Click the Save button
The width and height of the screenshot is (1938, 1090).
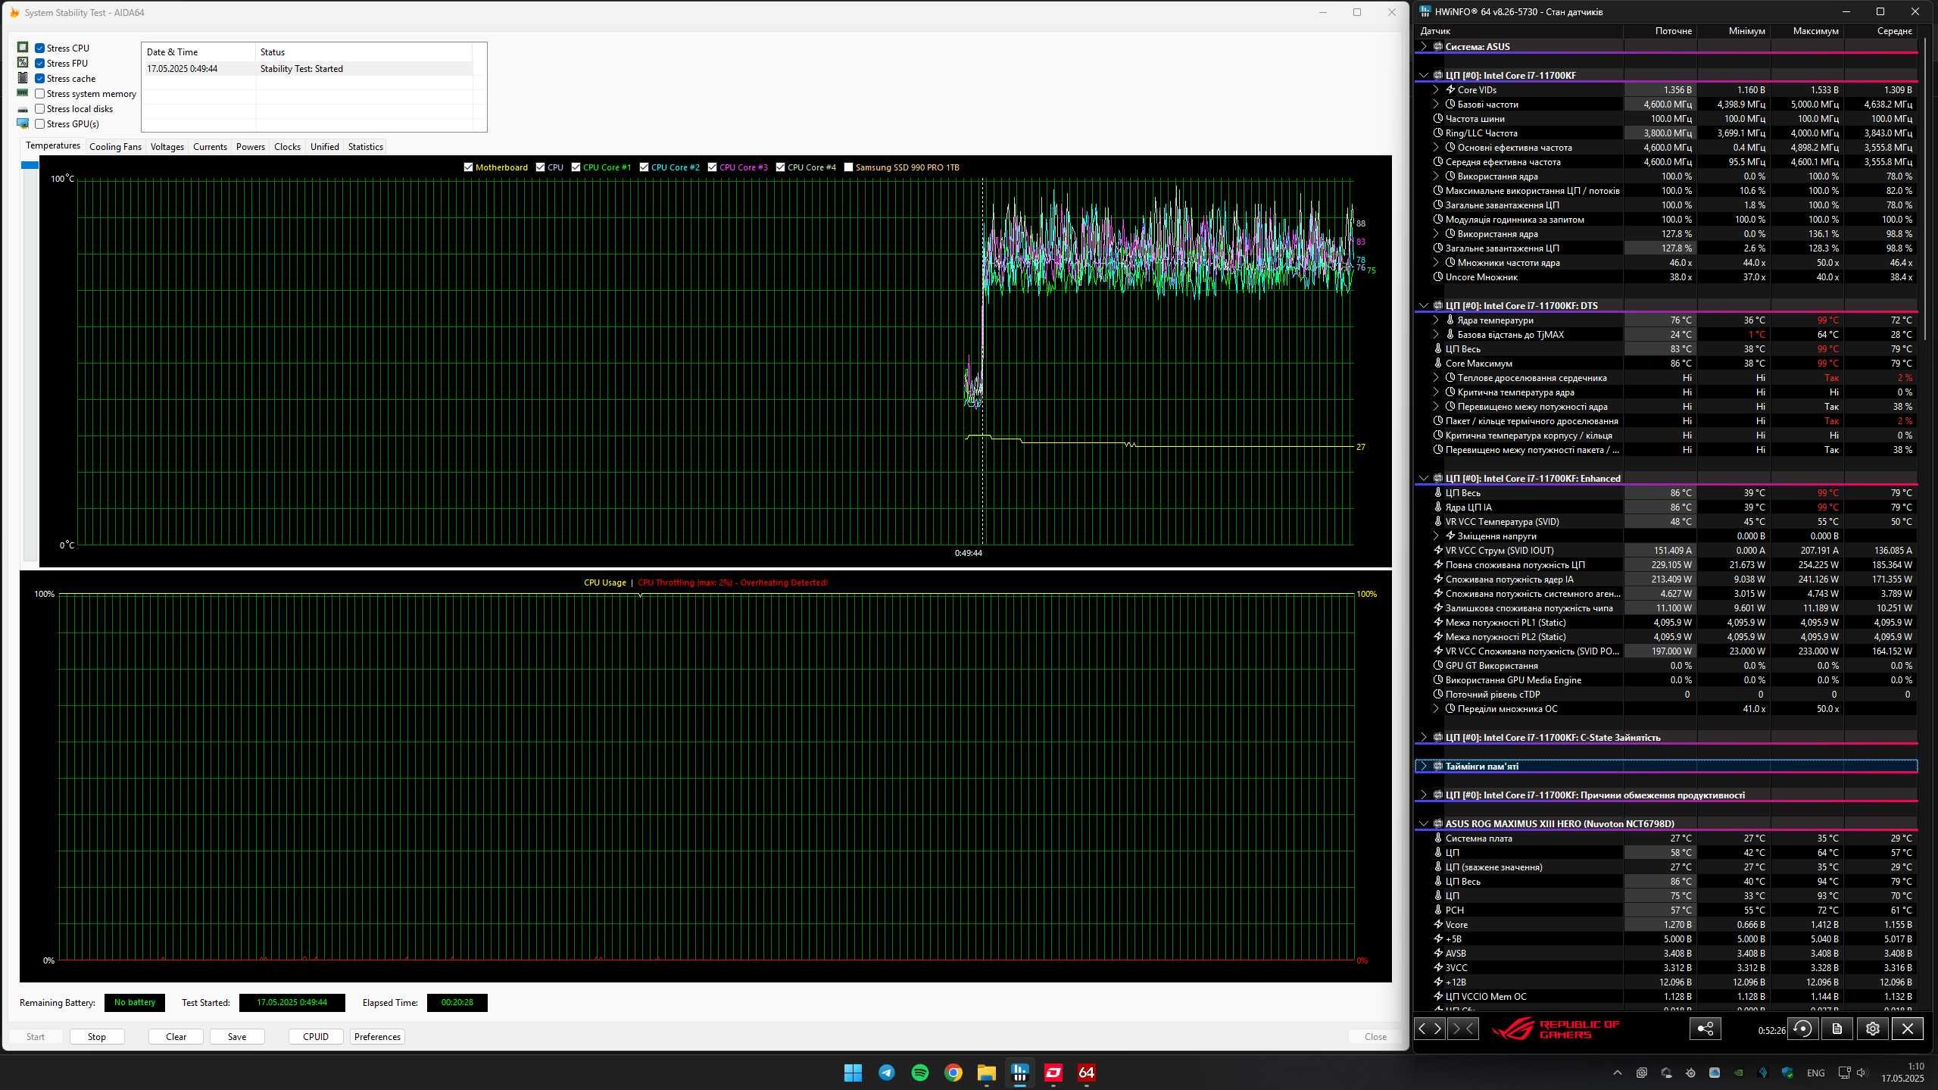(x=237, y=1036)
